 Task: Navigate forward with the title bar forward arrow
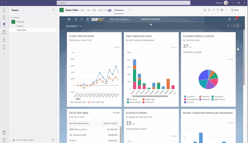[6, 3]
